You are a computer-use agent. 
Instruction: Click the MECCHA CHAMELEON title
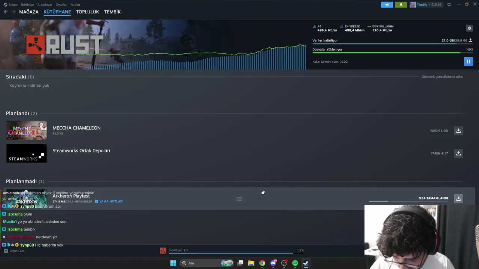[x=76, y=128]
